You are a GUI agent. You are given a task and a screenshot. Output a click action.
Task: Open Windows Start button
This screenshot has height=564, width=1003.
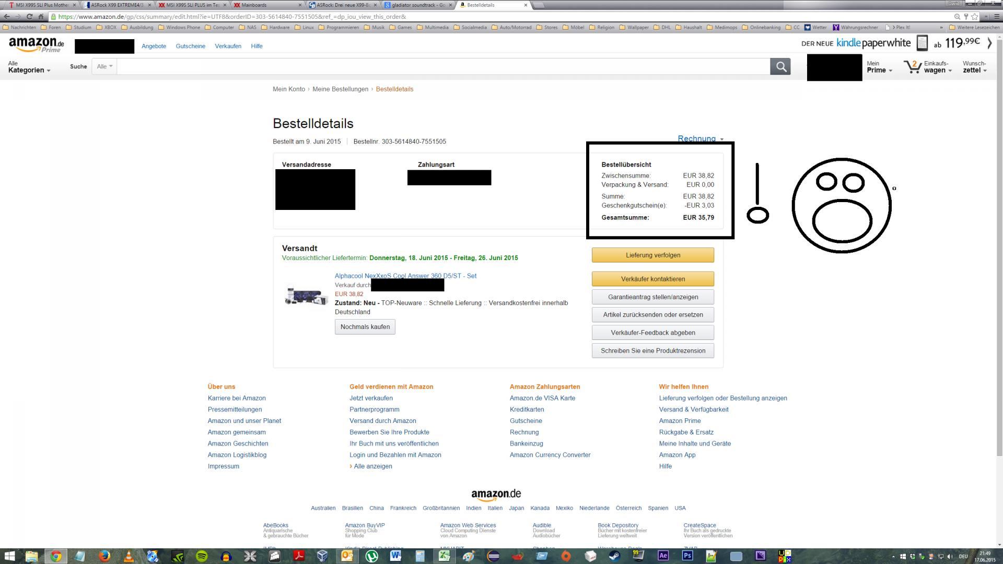click(x=9, y=556)
